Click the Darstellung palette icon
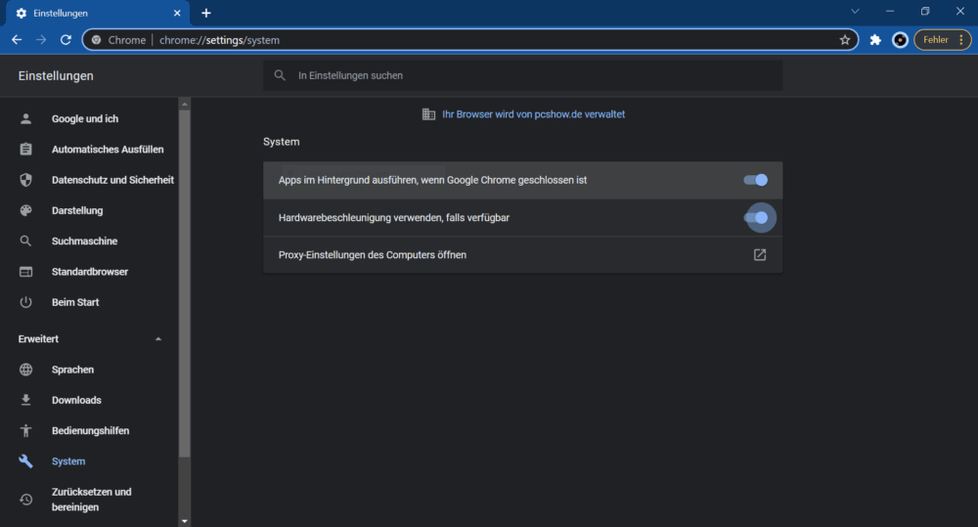This screenshot has height=527, width=978. (25, 210)
